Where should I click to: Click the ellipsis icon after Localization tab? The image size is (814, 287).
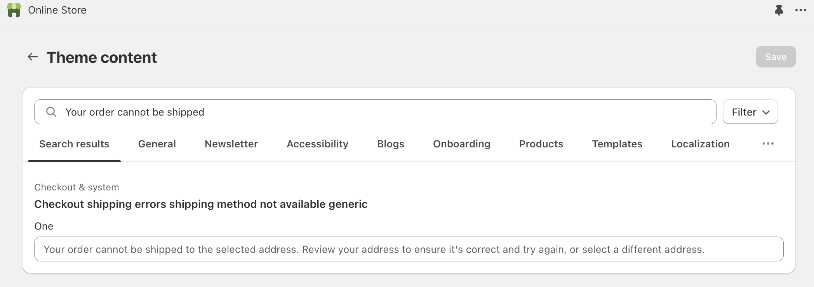coord(767,143)
